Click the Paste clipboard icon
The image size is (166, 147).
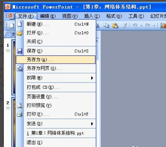coord(115,26)
